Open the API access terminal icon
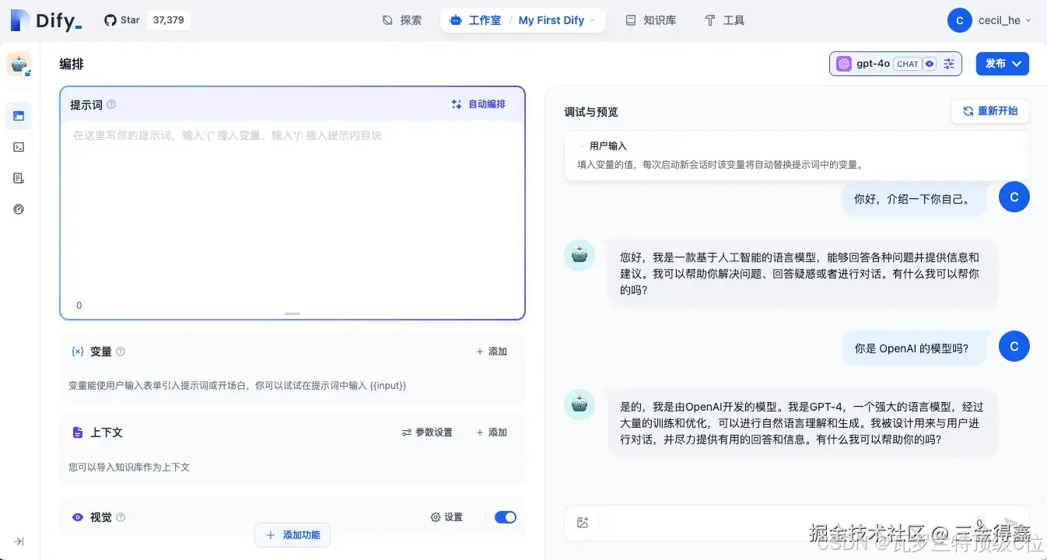 19,147
